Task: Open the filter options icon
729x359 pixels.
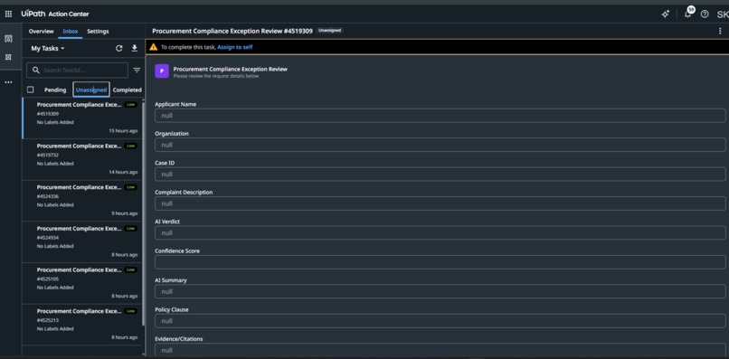Action: click(137, 71)
